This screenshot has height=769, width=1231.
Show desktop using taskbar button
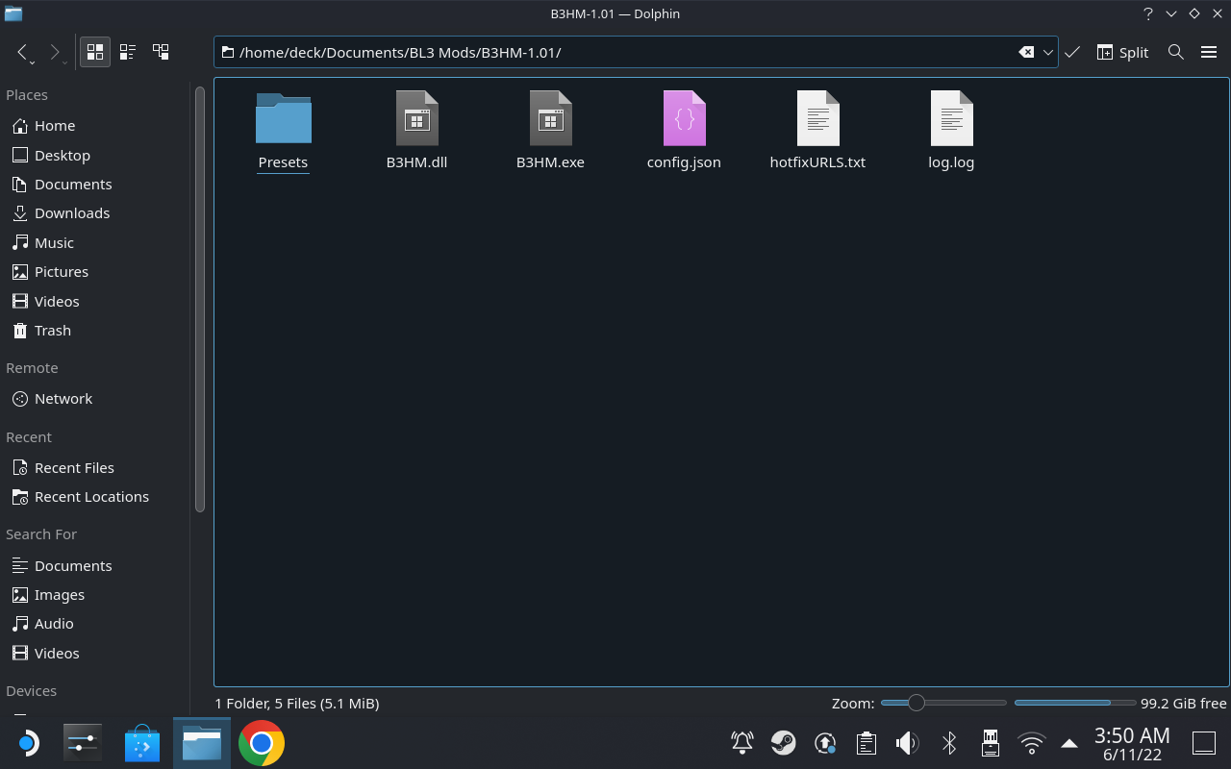1204,743
